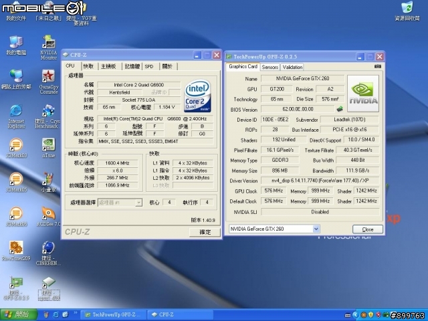Image resolution: width=428 pixels, height=321 pixels.
Task: Open the Windows 開始 Start button
Action: [19, 315]
